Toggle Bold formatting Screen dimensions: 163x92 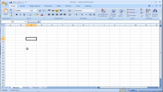pyautogui.click(x=17, y=15)
